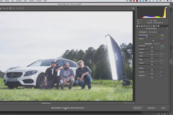The height and width of the screenshot is (115, 173).
Task: Open Siri from the macOS menu bar
Action: 168,1
